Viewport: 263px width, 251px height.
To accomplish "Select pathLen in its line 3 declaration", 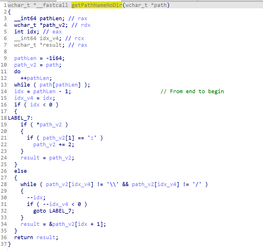I will tap(51, 18).
